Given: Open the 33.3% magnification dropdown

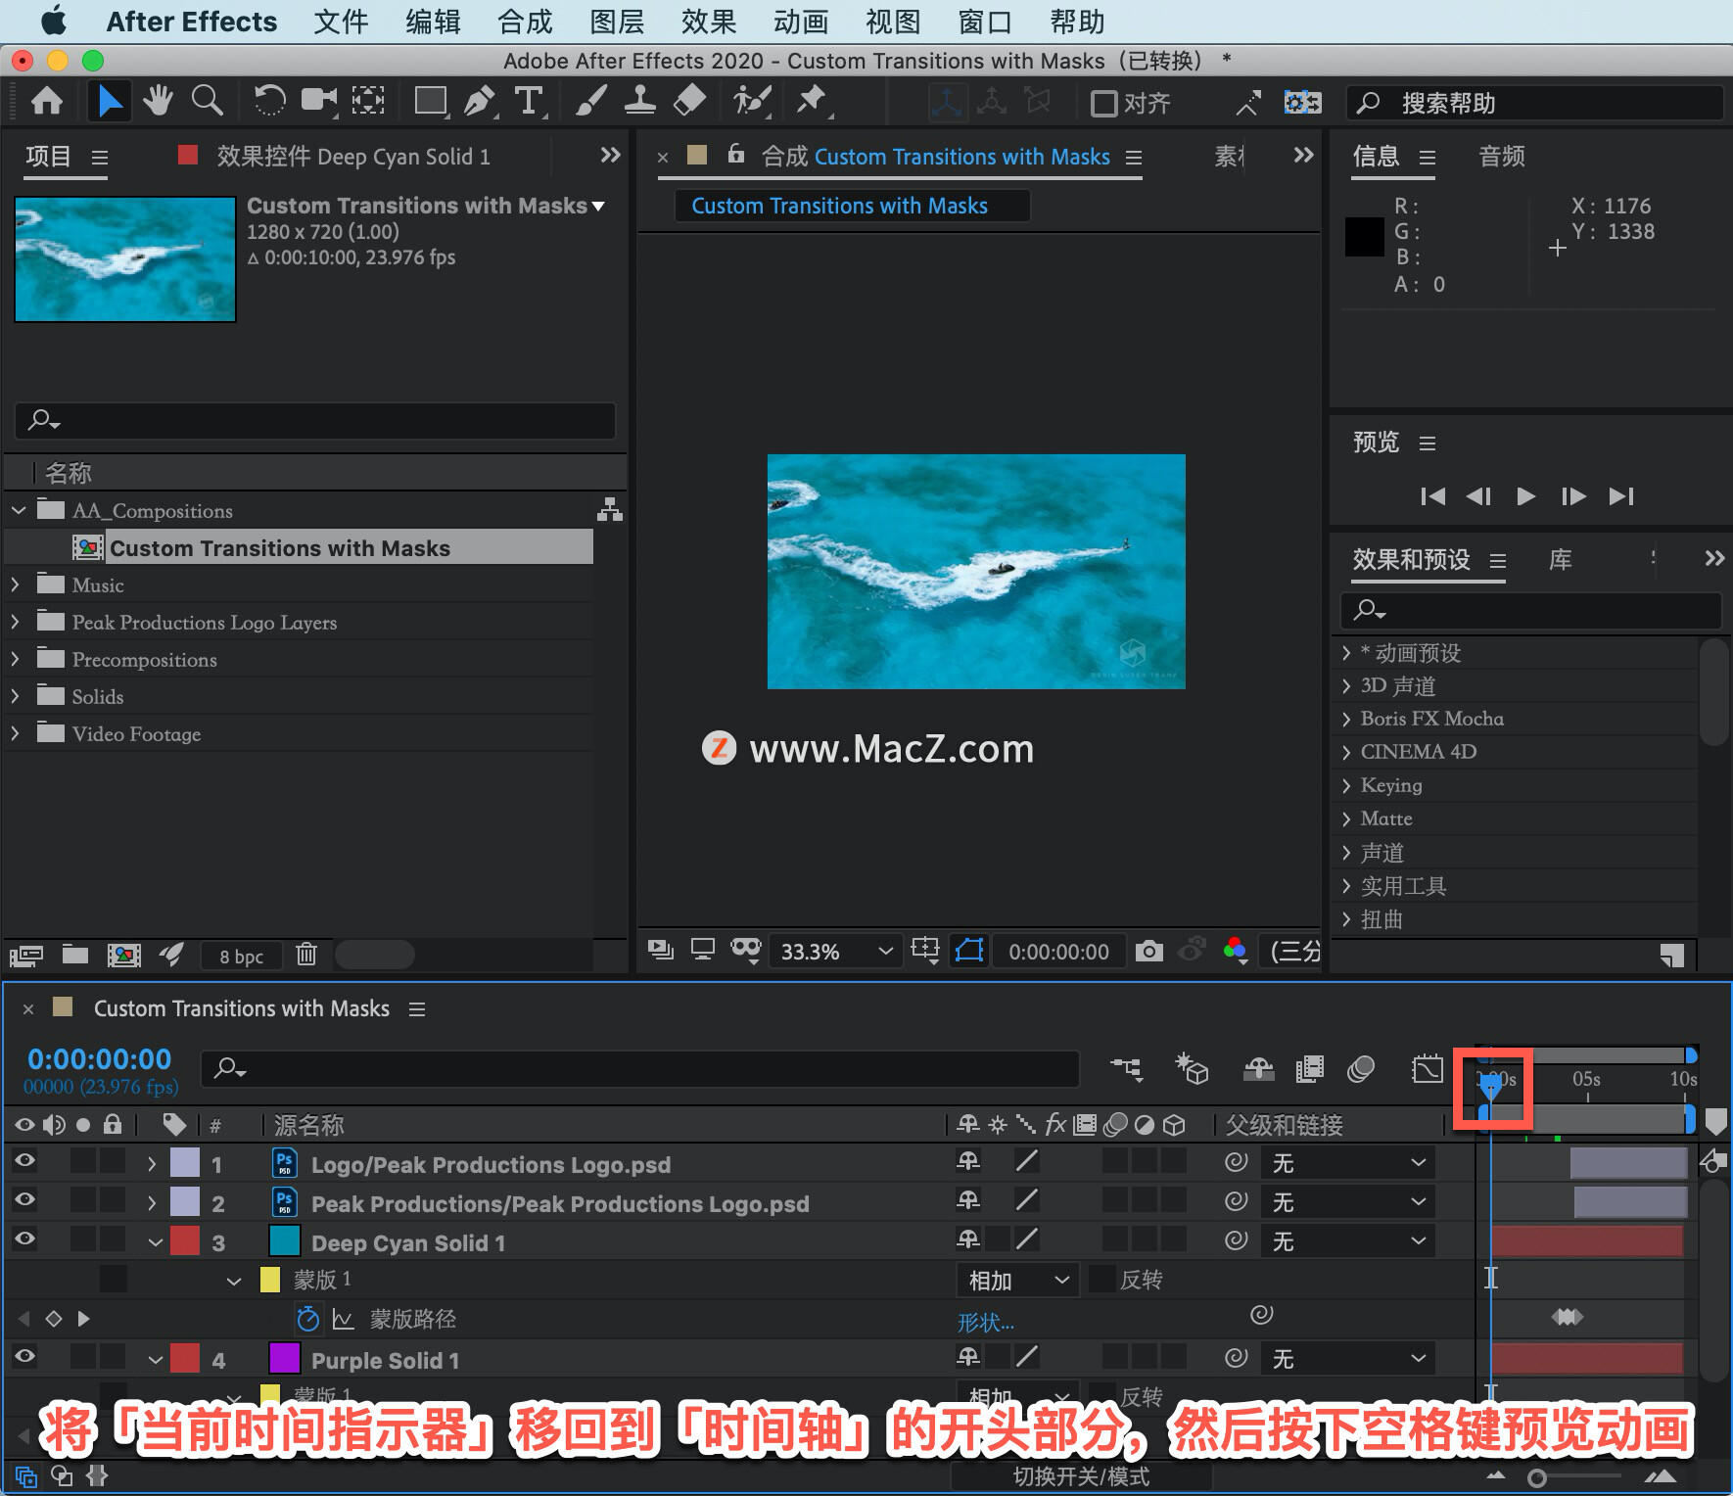Looking at the screenshot, I should [836, 952].
